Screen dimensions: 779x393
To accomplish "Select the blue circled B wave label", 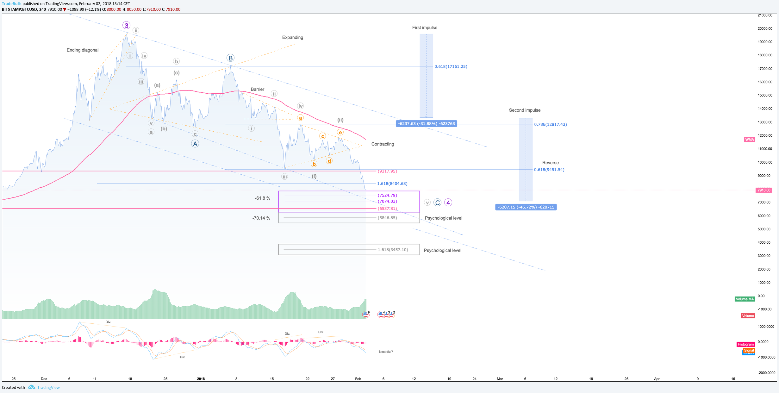I will point(231,58).
